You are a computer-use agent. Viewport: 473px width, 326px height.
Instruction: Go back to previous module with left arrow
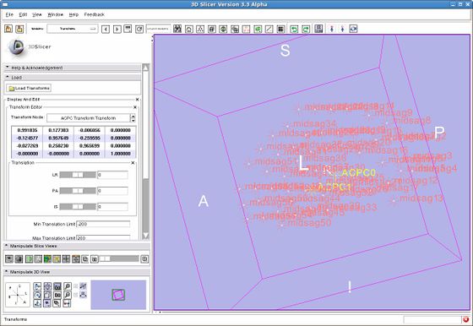coord(106,29)
